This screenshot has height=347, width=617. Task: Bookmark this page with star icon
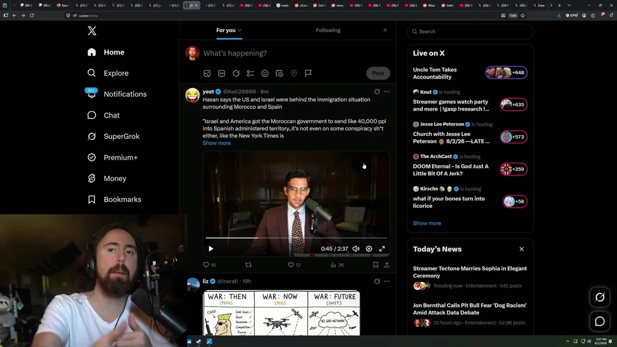(523, 15)
